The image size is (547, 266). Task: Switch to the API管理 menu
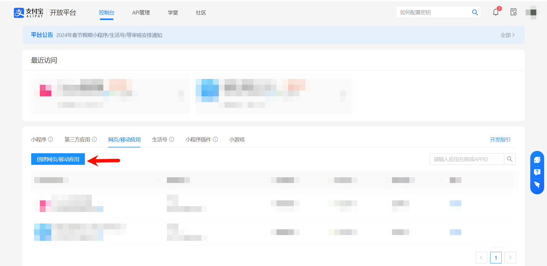(x=141, y=12)
